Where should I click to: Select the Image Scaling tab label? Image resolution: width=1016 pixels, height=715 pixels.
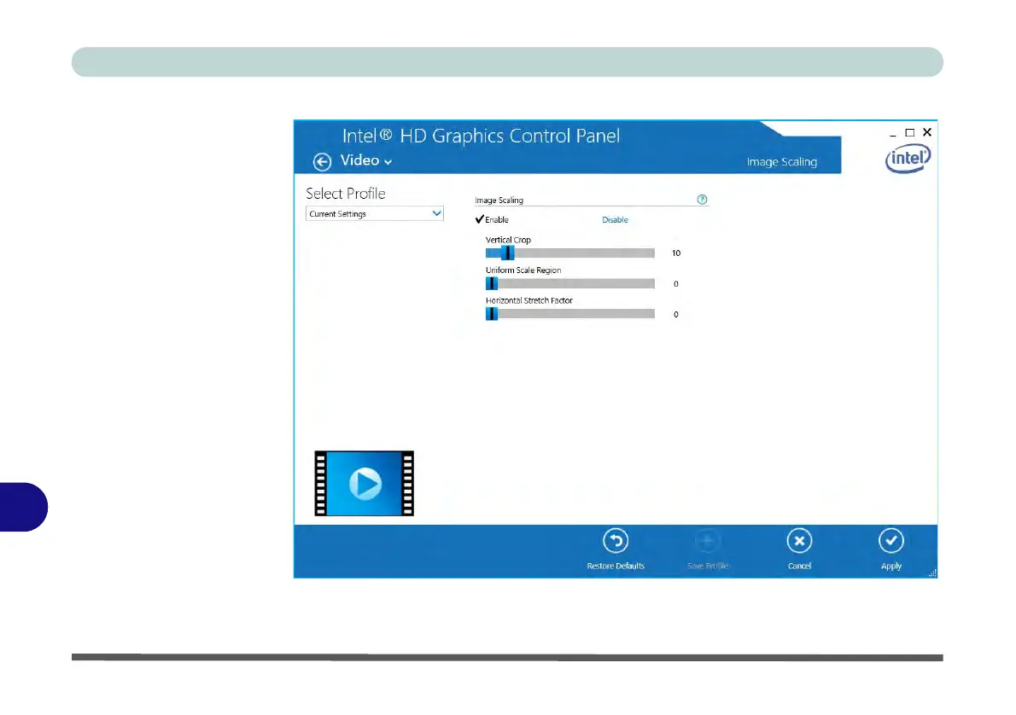click(x=781, y=162)
